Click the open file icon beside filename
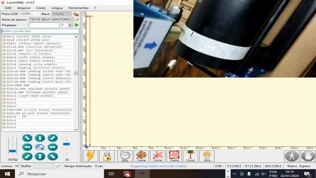This screenshot has height=178, width=316. 77,20
